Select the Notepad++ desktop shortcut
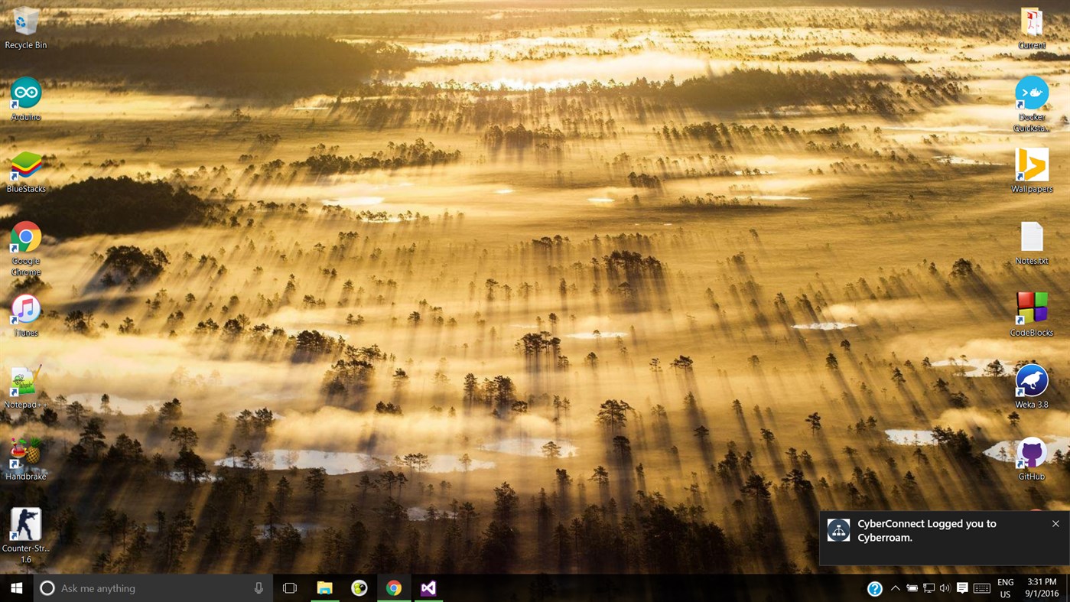Screen dimensions: 1070x602 click(x=26, y=387)
